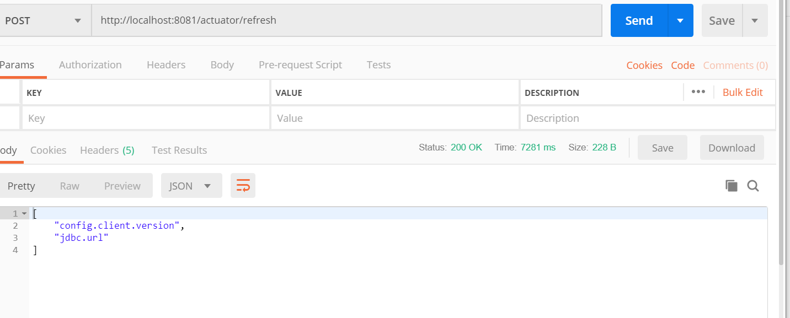Screen dimensions: 790x318
Task: Save the response
Action: point(663,148)
